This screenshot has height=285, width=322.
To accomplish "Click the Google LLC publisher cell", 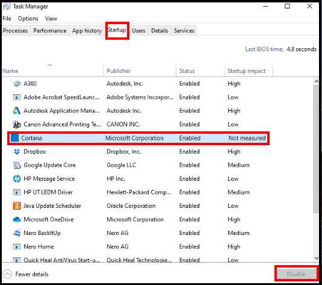I will coord(121,165).
